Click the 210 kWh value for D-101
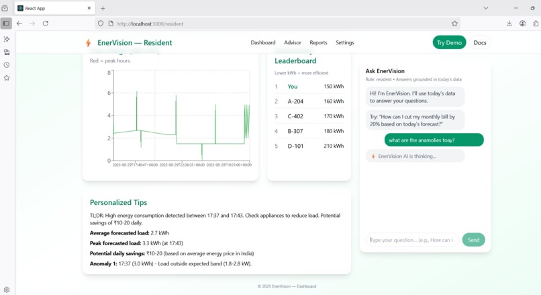541x295 pixels. point(334,146)
